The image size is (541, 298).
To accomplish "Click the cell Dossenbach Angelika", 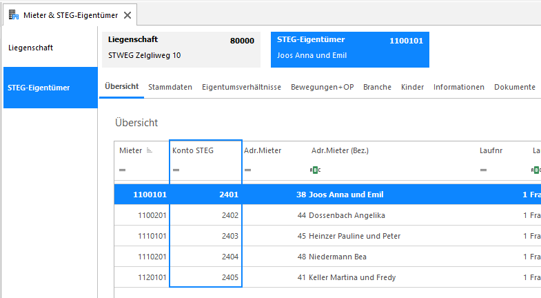I will tap(347, 215).
